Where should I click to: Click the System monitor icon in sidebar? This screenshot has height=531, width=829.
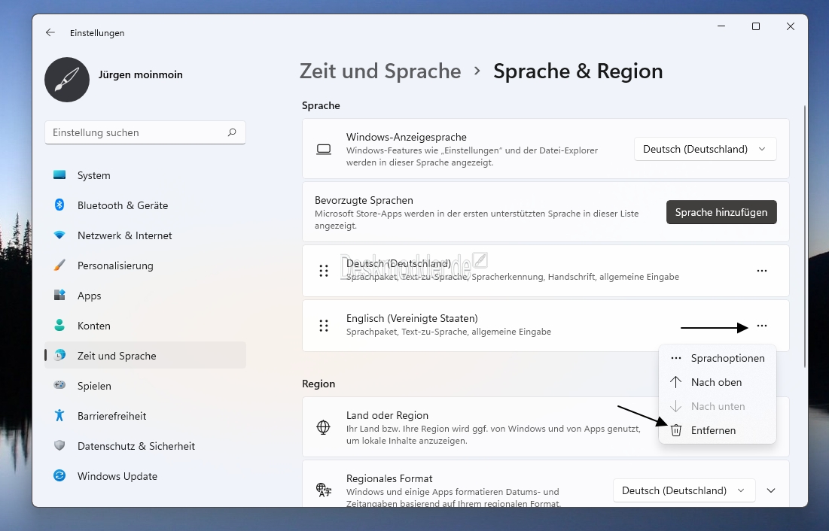(59, 175)
